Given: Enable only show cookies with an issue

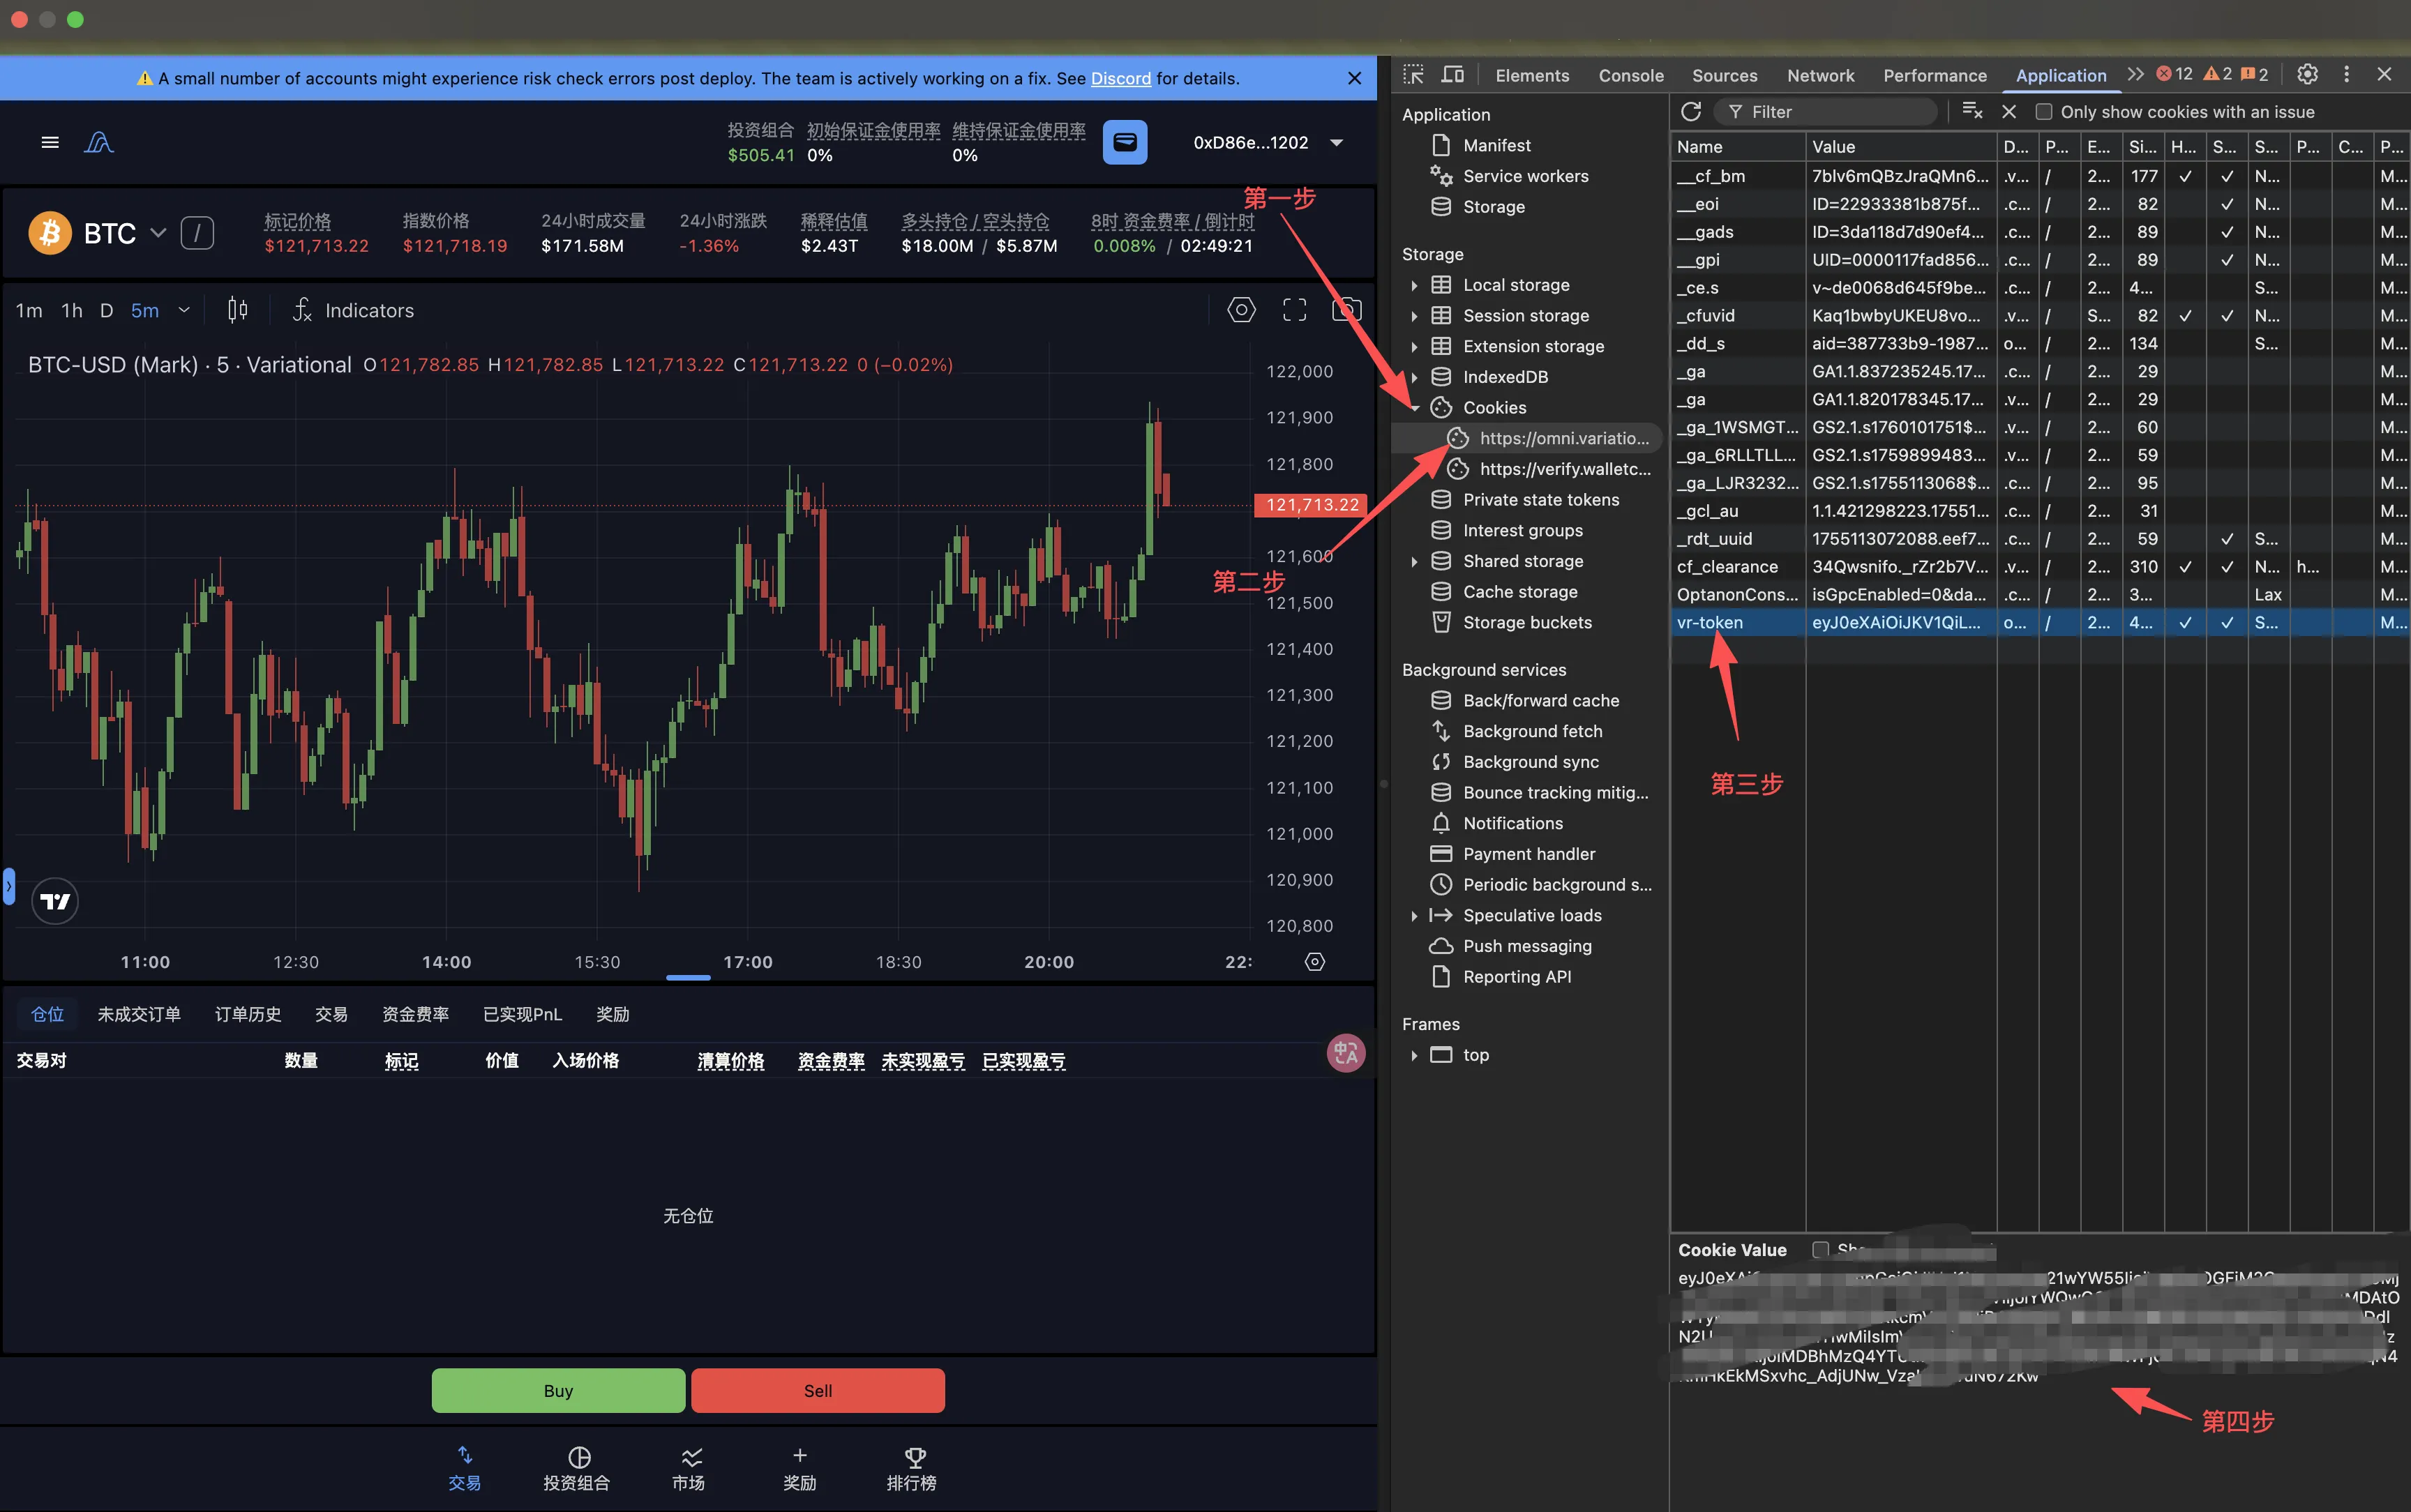Looking at the screenshot, I should click(x=2044, y=113).
